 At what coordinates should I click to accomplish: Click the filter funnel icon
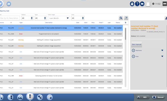(126, 18)
